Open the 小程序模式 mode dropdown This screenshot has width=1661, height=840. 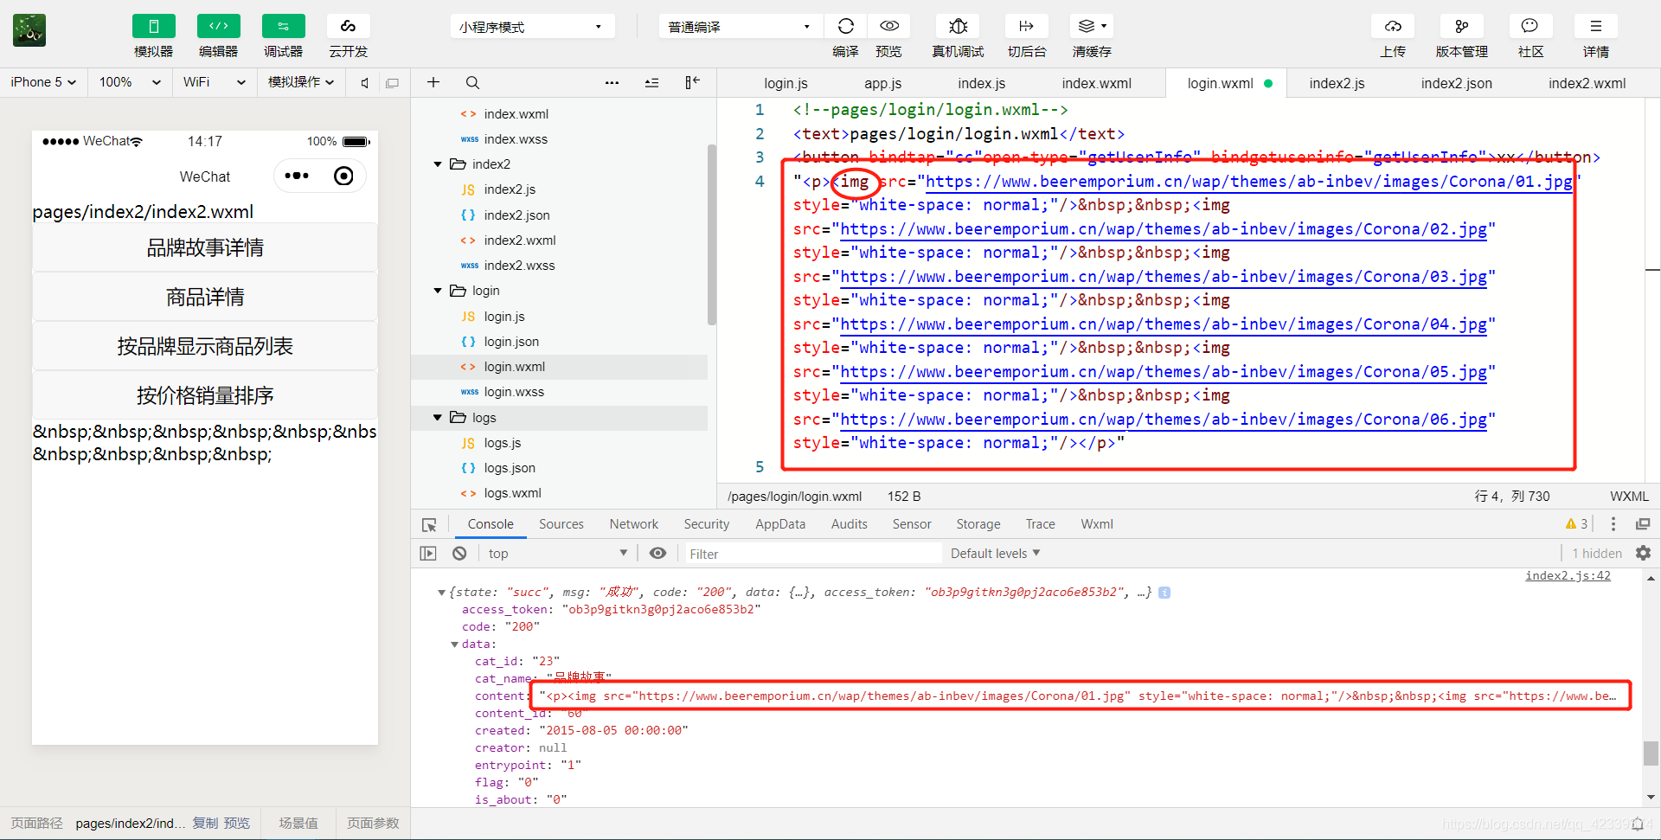[x=532, y=27]
